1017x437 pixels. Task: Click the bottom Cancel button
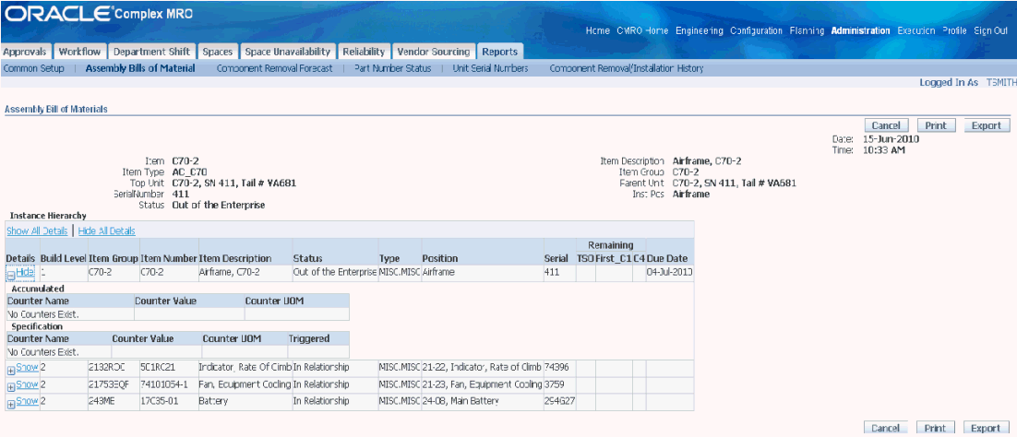(886, 428)
